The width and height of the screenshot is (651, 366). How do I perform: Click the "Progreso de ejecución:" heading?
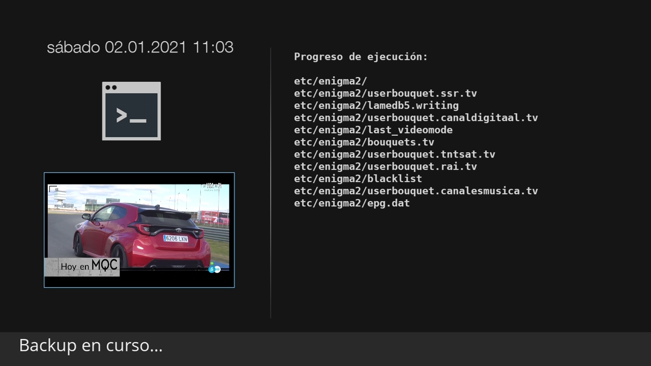click(x=361, y=57)
